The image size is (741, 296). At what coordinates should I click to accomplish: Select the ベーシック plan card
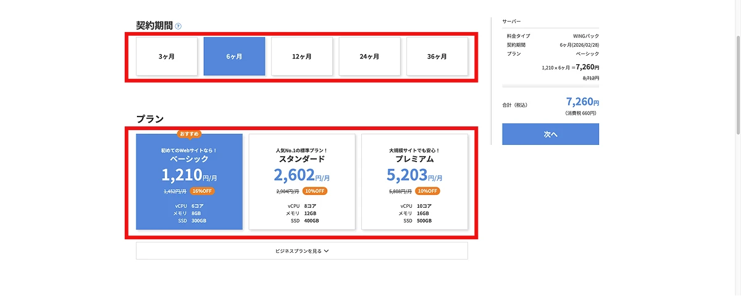pyautogui.click(x=190, y=182)
